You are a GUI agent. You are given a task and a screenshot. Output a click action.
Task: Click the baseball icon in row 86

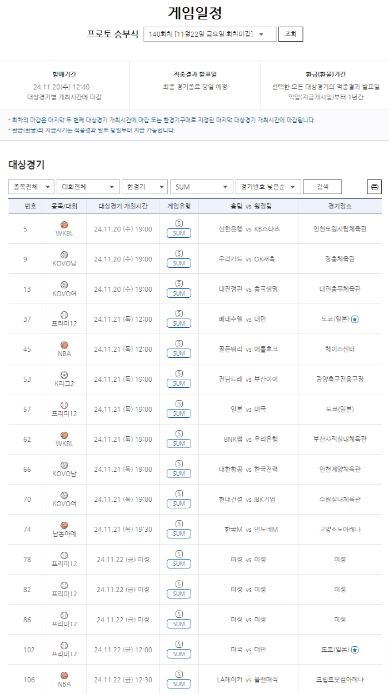[x=64, y=615]
